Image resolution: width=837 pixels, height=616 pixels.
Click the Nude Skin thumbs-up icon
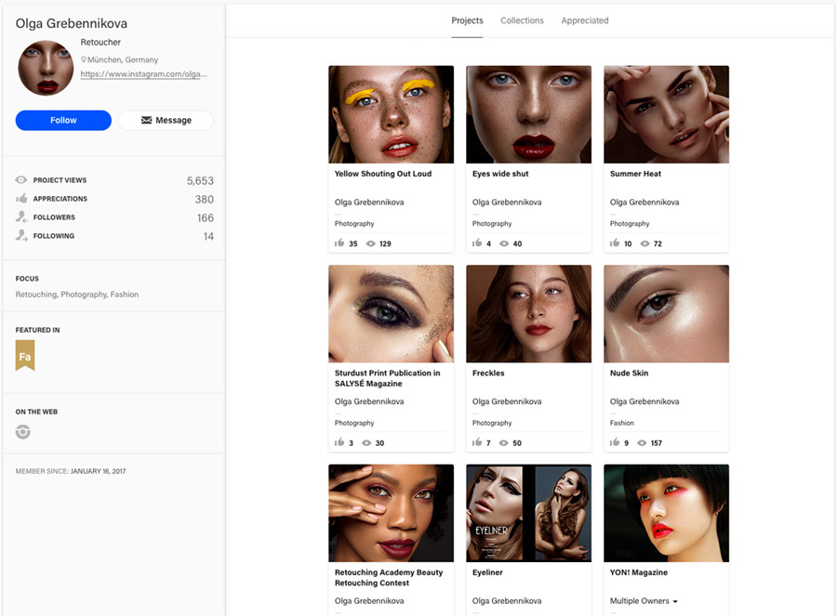(615, 442)
